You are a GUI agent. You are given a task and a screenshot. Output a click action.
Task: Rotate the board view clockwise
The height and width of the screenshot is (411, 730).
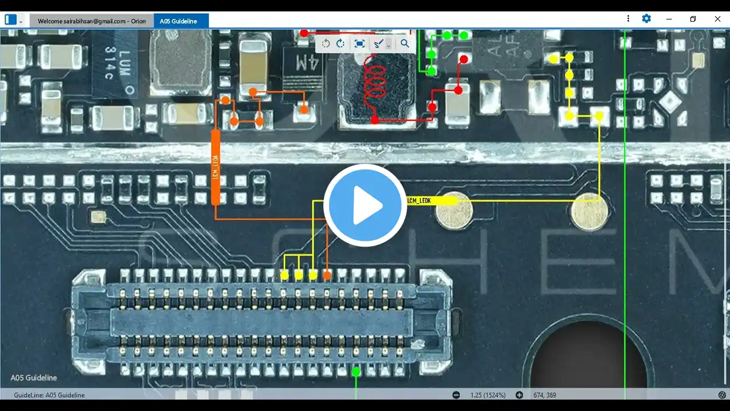(340, 43)
